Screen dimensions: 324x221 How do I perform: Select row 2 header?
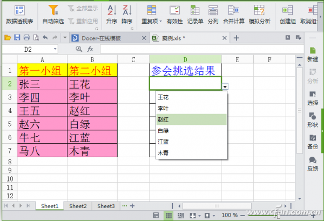[10, 84]
